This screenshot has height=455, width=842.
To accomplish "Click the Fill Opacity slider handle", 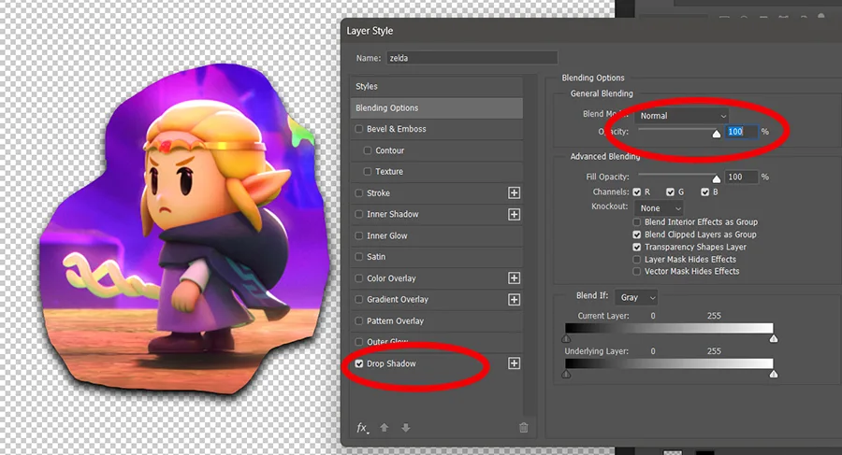I will tap(717, 178).
